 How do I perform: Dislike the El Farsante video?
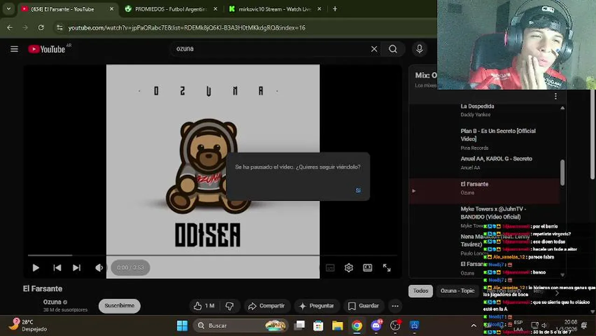click(x=229, y=306)
